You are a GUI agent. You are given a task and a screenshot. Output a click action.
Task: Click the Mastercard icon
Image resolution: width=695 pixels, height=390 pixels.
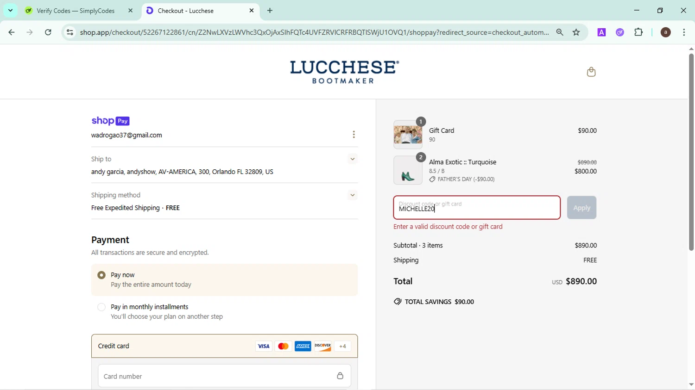point(283,347)
